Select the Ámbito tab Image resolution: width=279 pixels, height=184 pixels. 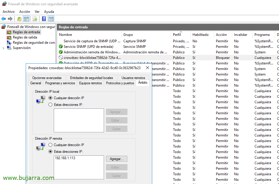pyautogui.click(x=143, y=83)
